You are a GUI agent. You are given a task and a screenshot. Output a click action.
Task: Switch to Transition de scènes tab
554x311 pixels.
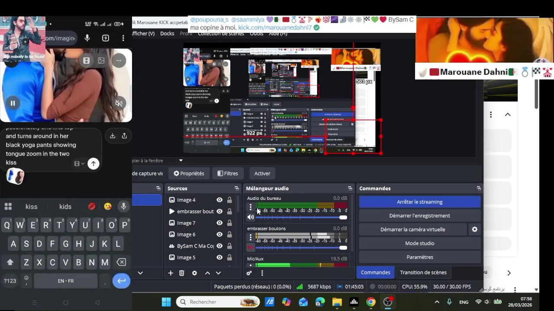(x=423, y=273)
